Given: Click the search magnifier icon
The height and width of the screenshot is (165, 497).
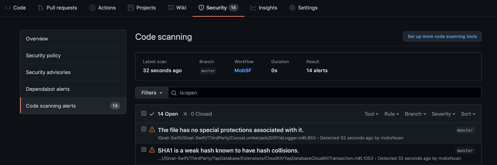Looking at the screenshot, I should pyautogui.click(x=174, y=93).
